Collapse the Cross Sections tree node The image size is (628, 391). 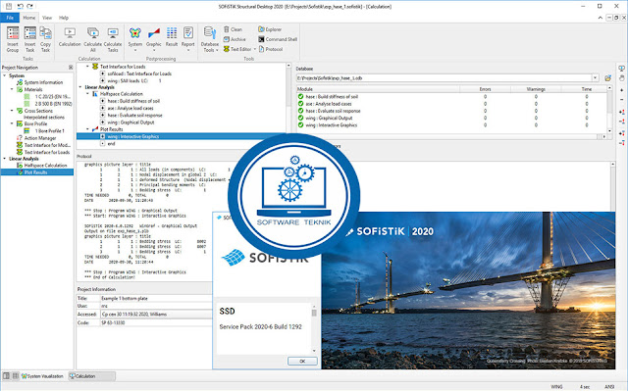coord(12,111)
